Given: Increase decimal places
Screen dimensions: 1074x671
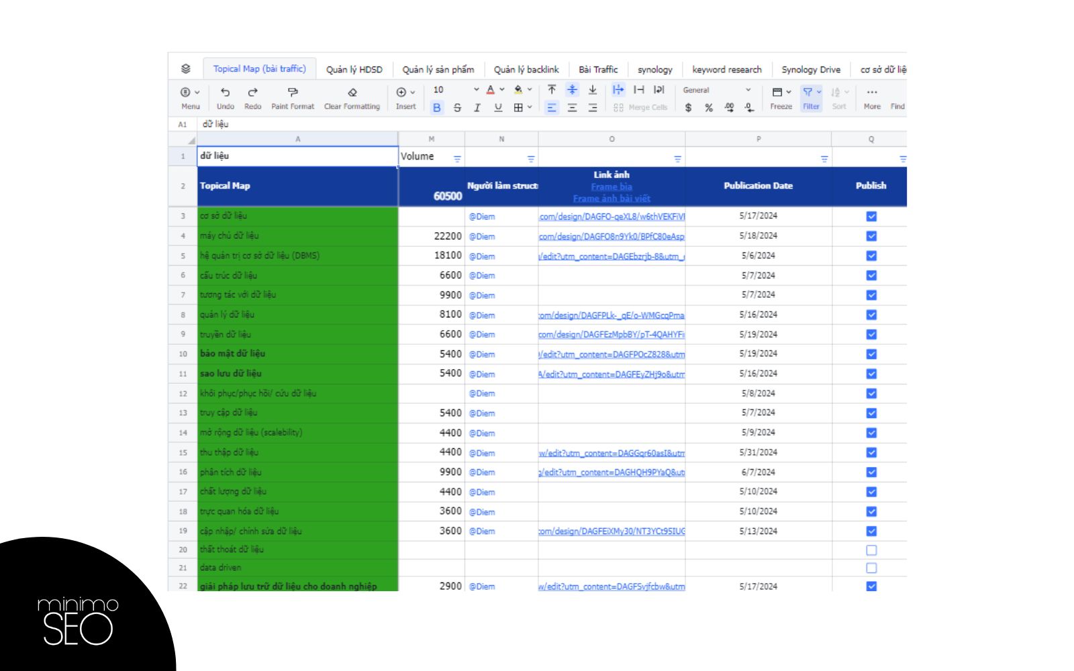Looking at the screenshot, I should (729, 107).
